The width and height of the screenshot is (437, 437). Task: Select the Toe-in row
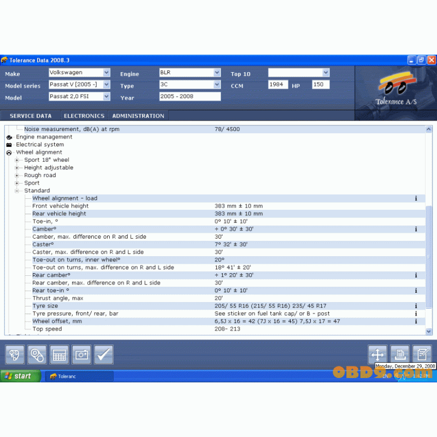pos(228,221)
